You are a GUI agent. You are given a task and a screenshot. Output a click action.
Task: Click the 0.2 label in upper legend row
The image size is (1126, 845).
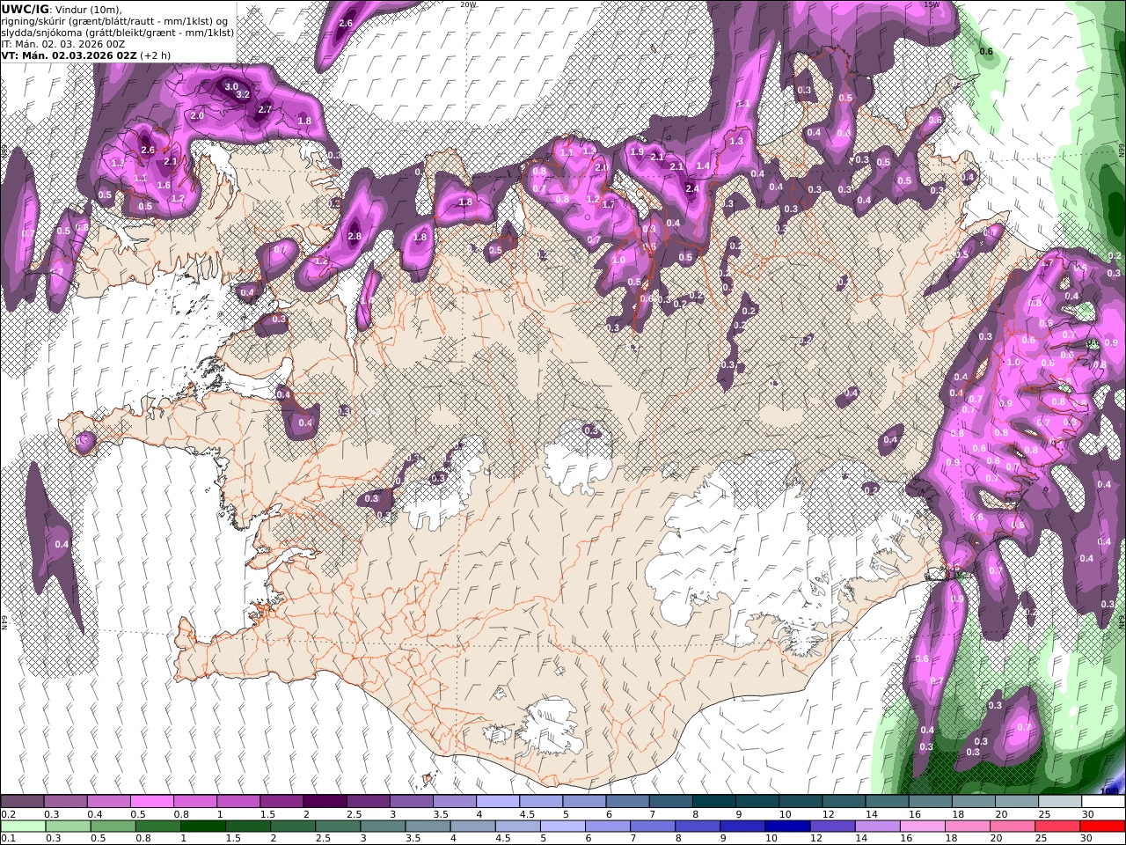pos(7,814)
